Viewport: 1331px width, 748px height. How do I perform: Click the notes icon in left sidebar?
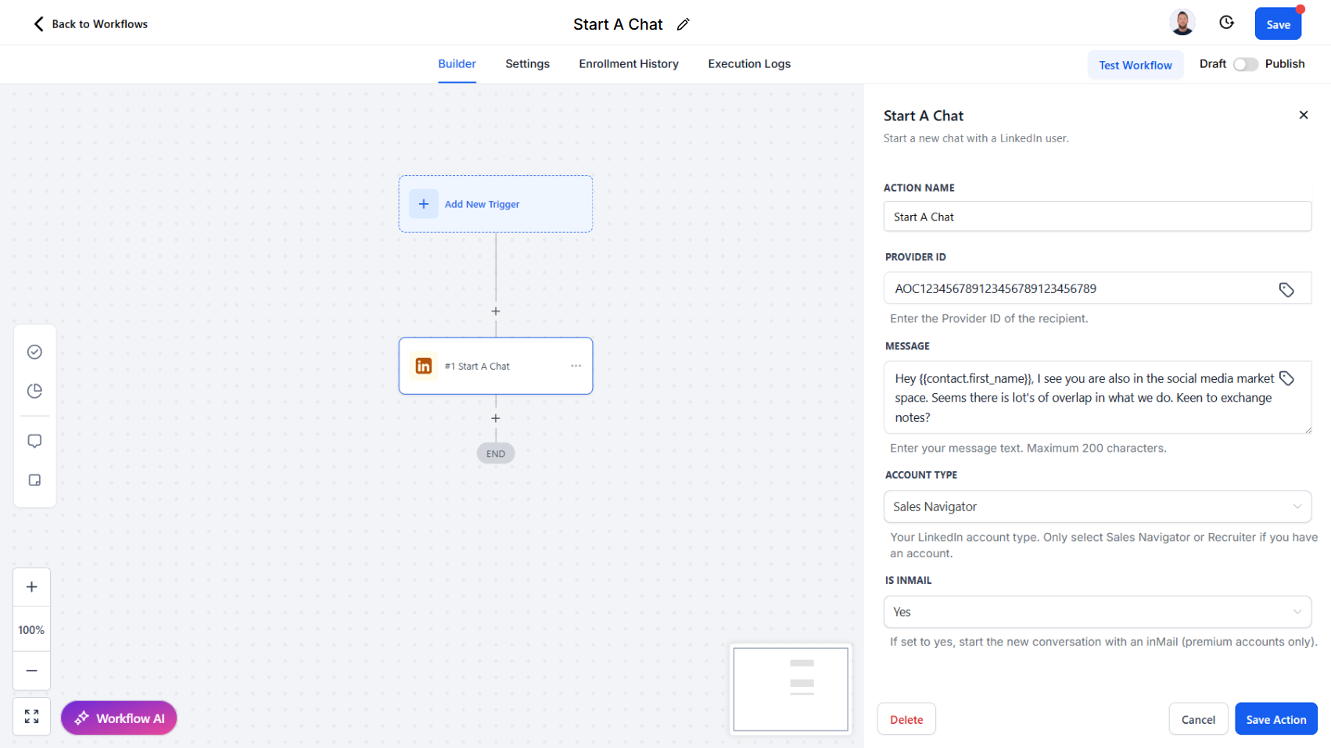[x=34, y=480]
